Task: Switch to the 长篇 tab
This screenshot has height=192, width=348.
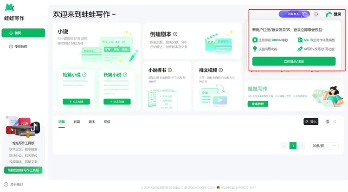Action: coord(77,122)
